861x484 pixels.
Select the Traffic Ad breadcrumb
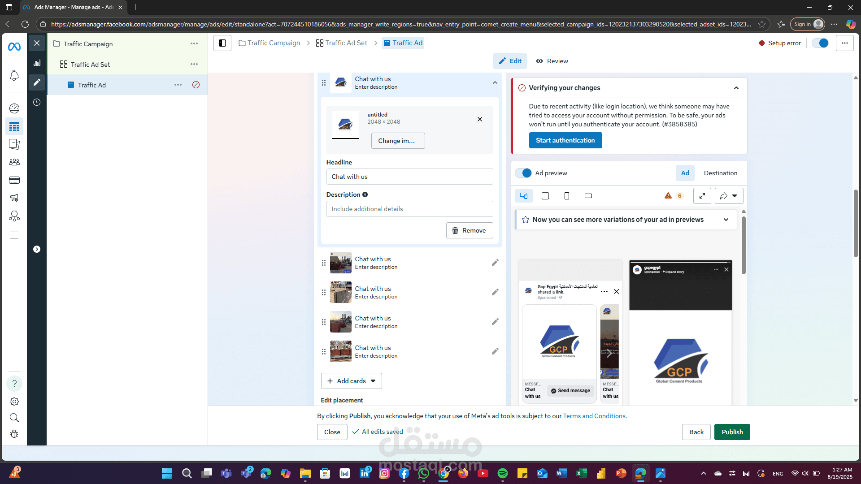[403, 43]
